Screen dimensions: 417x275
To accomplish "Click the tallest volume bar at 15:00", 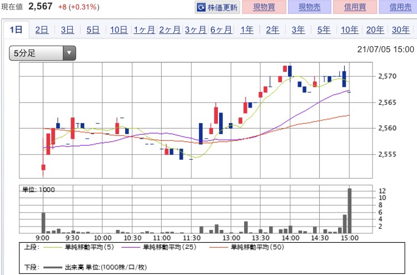I will (x=350, y=211).
